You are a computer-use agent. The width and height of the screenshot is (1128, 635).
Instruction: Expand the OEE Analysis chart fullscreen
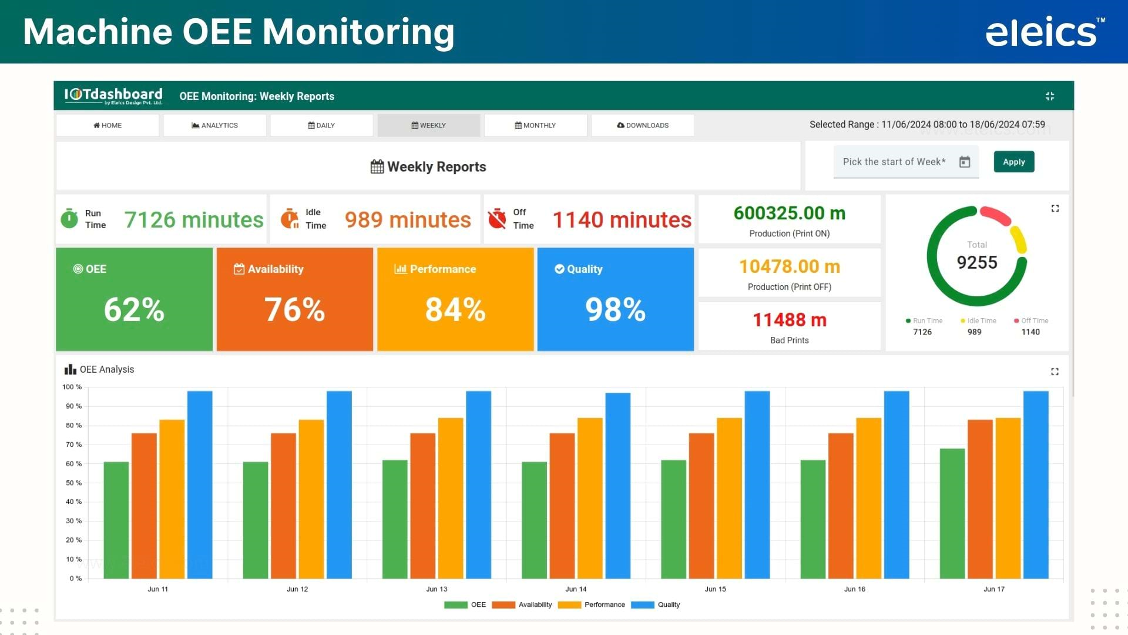click(1055, 372)
